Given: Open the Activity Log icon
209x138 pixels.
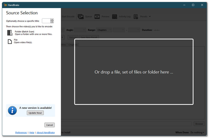Looking at the screenshot, I should (x=114, y=16).
